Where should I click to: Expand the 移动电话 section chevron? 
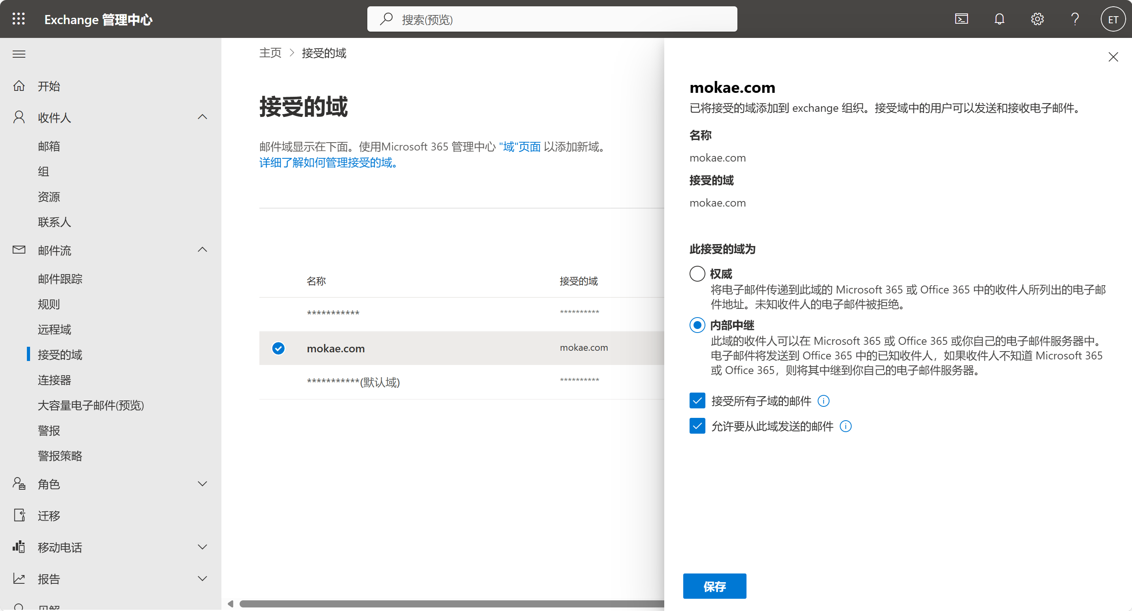tap(202, 547)
